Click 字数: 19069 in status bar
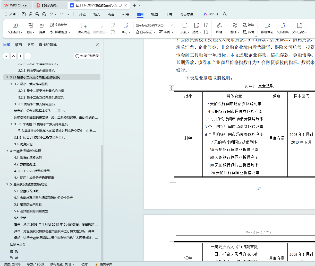This screenshot has height=266, width=315. coord(36,264)
